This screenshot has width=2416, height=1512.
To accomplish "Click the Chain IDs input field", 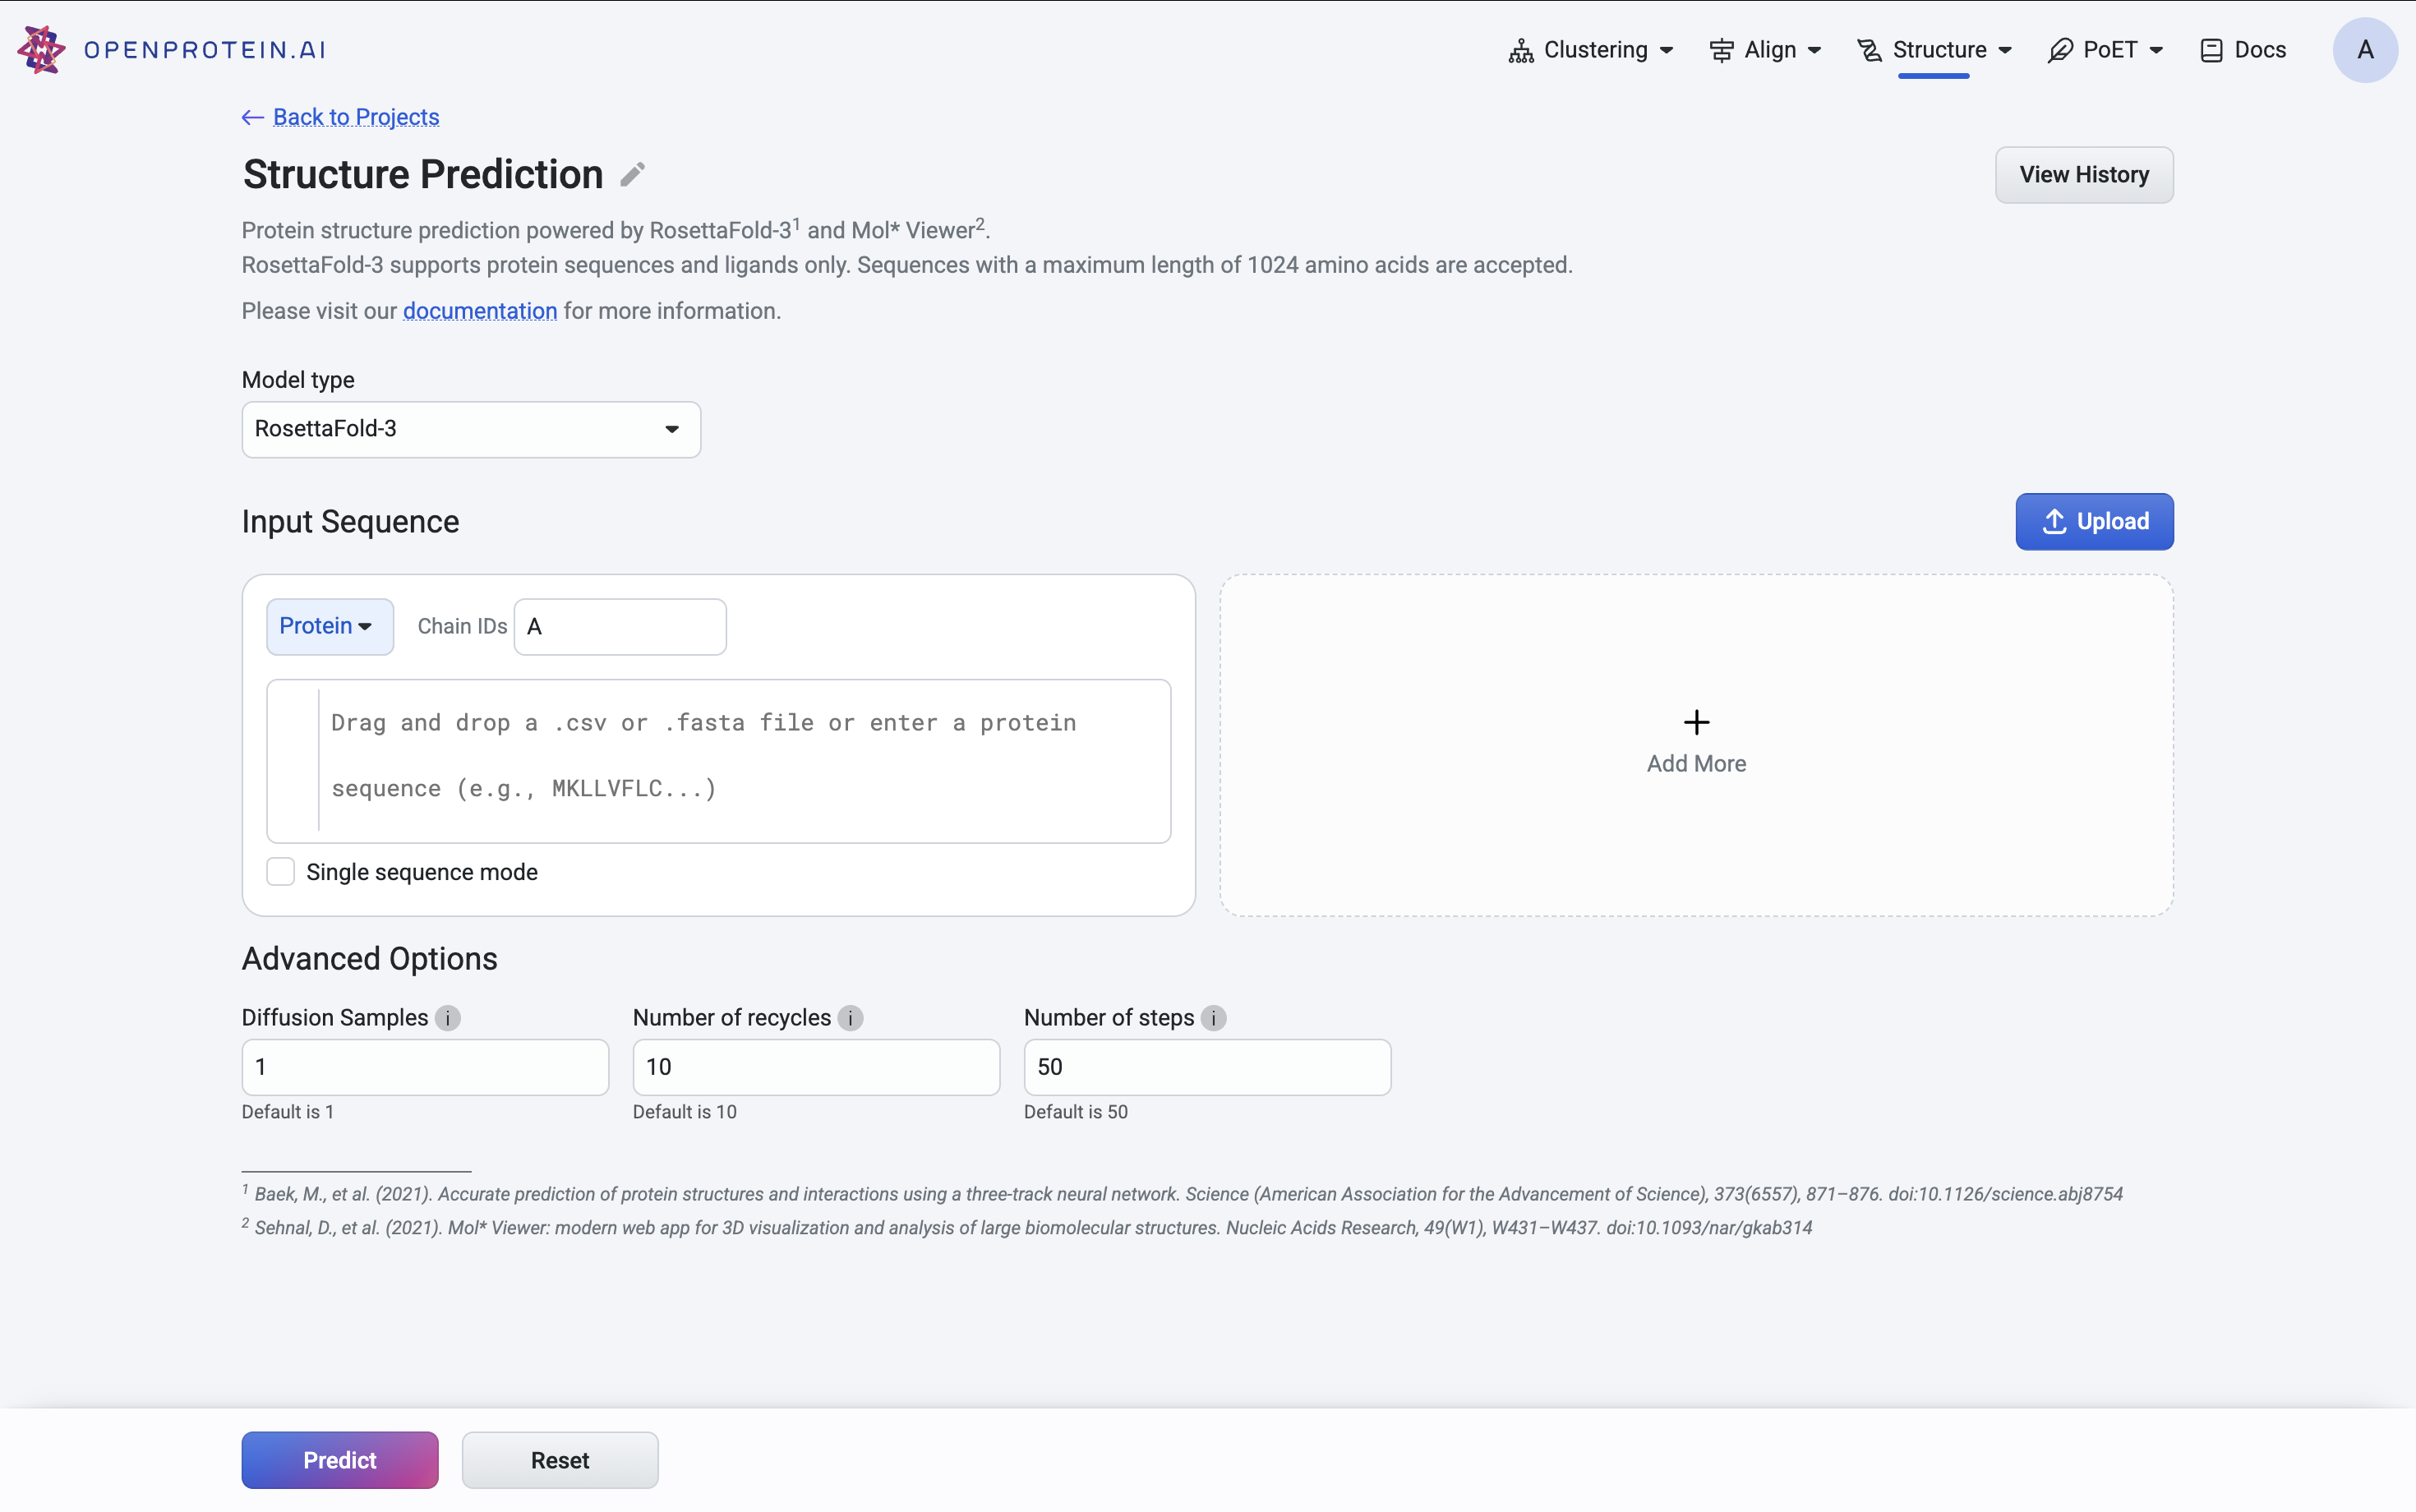I will (620, 627).
